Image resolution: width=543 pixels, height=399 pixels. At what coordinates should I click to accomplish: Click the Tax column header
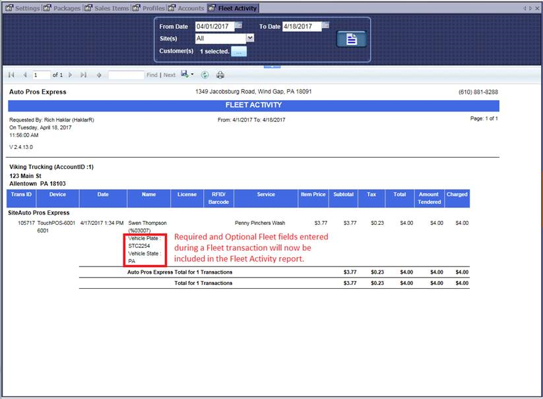tap(371, 199)
